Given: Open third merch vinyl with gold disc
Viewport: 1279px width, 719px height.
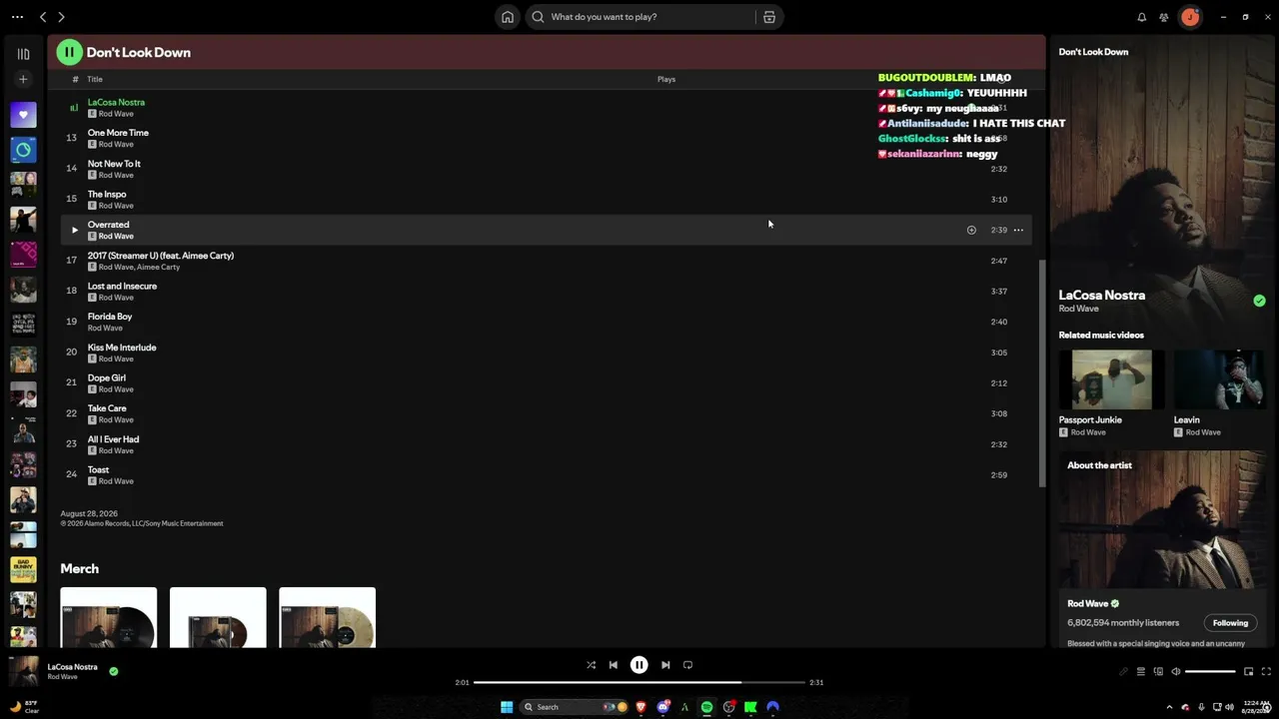Looking at the screenshot, I should pos(328,617).
